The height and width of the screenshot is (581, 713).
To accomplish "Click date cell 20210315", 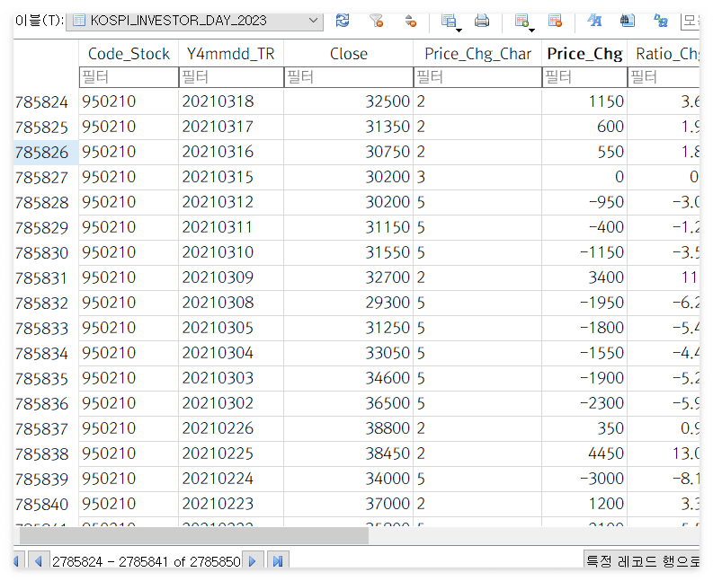I will 231,177.
